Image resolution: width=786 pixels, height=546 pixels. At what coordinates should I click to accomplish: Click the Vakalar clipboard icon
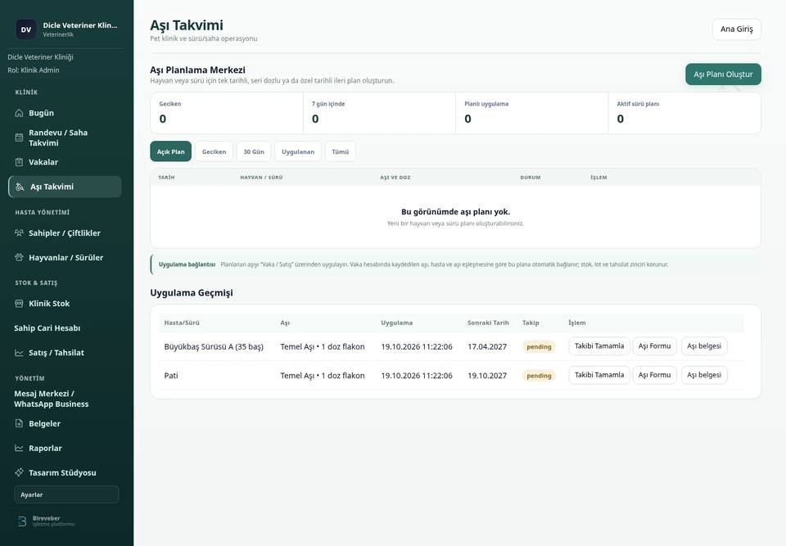coord(19,162)
